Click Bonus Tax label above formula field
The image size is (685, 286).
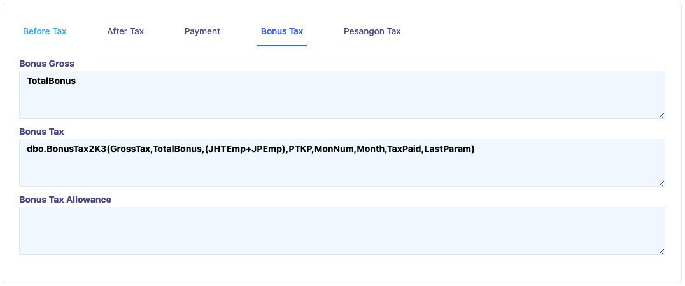[x=41, y=132]
